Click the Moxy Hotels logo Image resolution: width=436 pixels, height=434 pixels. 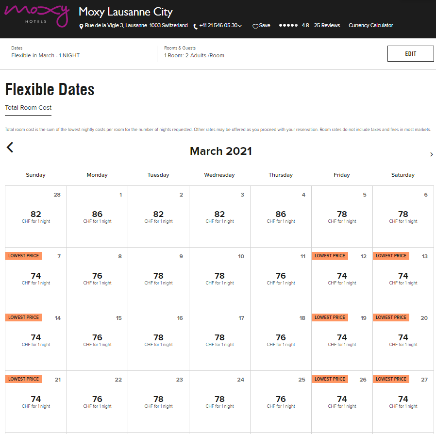[x=37, y=16]
